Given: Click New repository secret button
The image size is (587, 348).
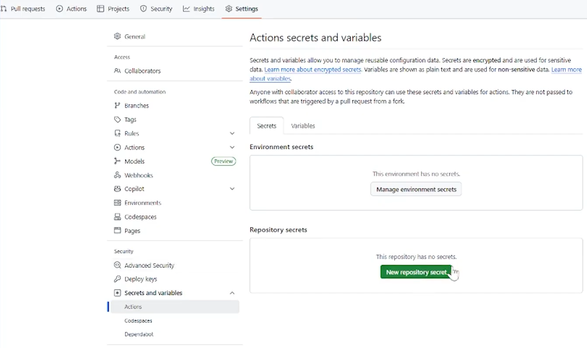Looking at the screenshot, I should pos(416,272).
